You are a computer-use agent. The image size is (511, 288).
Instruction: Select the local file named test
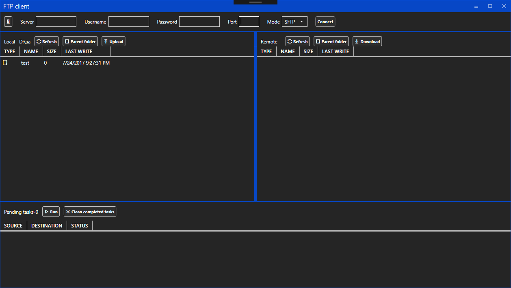coord(25,63)
